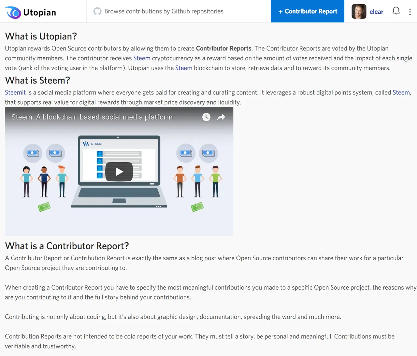Click the Utopian logo icon
Screen dimensions: 417x356
(x=13, y=12)
